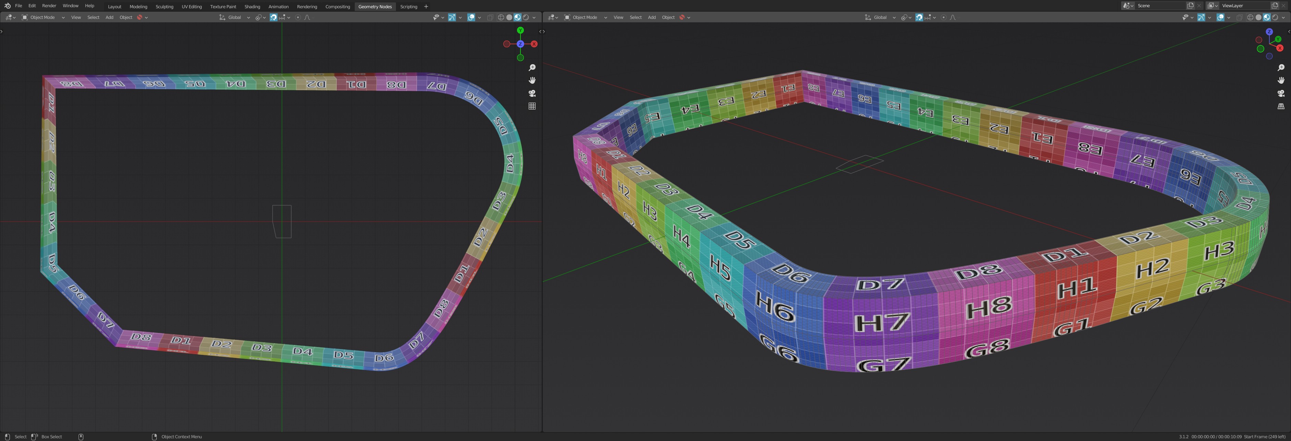Switch to the Shading workspace tab
The image size is (1291, 441).
[x=252, y=7]
